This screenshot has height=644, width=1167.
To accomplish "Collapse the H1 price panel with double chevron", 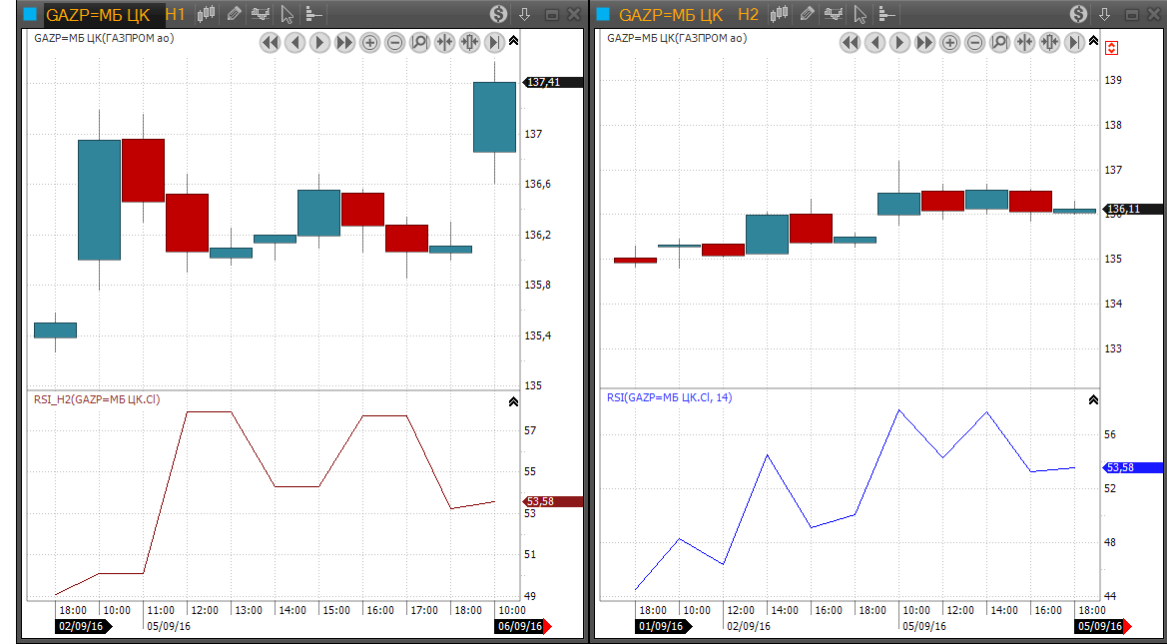I will [x=513, y=41].
